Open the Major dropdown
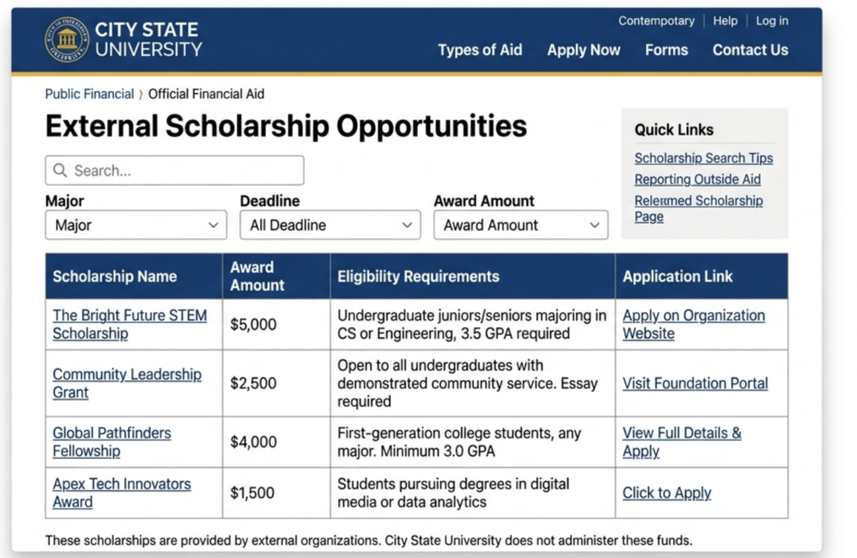The image size is (857, 558). 136,225
